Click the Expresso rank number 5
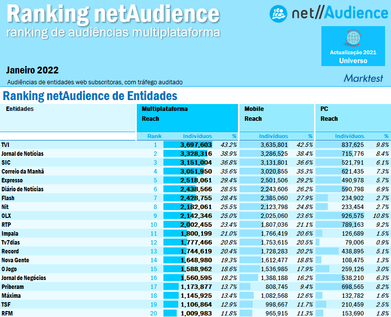391x317 pixels. [155, 180]
